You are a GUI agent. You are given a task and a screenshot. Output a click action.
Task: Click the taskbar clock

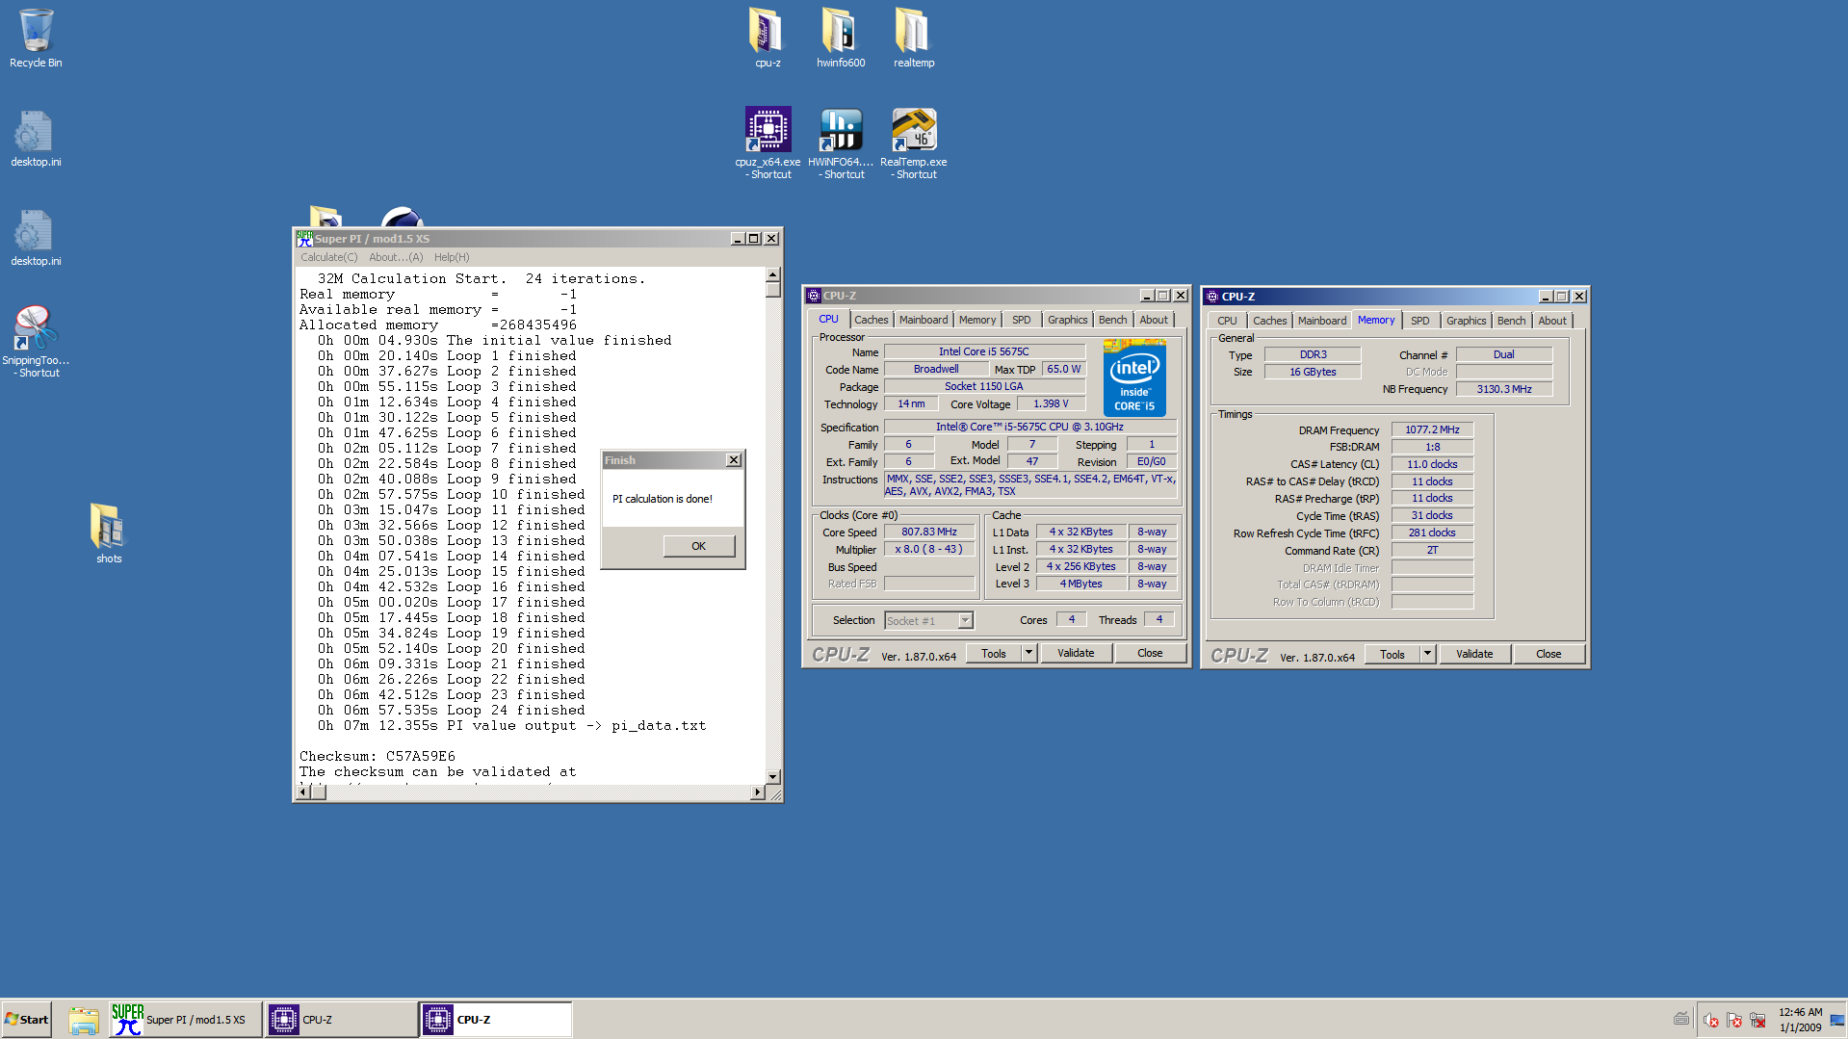pyautogui.click(x=1801, y=1020)
